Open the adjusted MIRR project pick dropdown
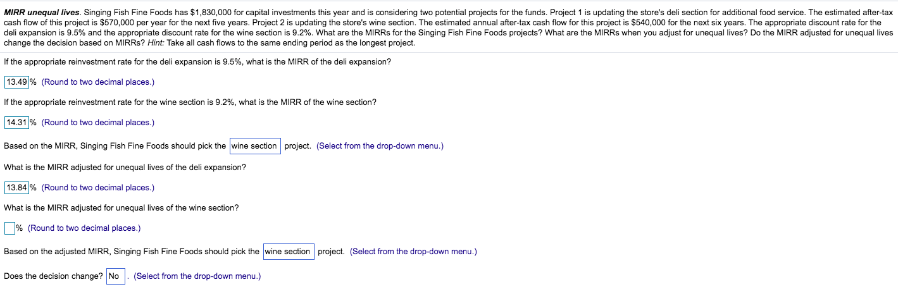This screenshot has height=301, width=898. 288,252
